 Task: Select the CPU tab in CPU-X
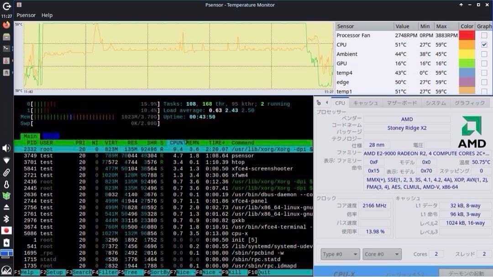tap(340, 103)
